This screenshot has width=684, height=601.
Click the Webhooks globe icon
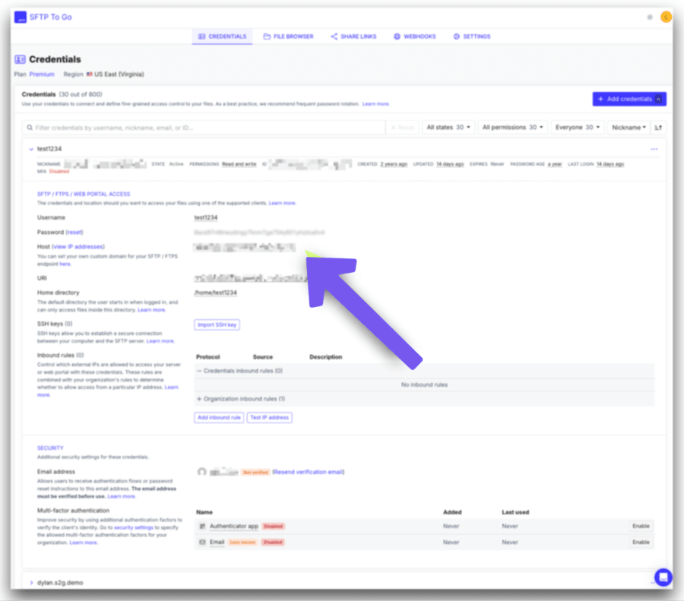pyautogui.click(x=397, y=36)
